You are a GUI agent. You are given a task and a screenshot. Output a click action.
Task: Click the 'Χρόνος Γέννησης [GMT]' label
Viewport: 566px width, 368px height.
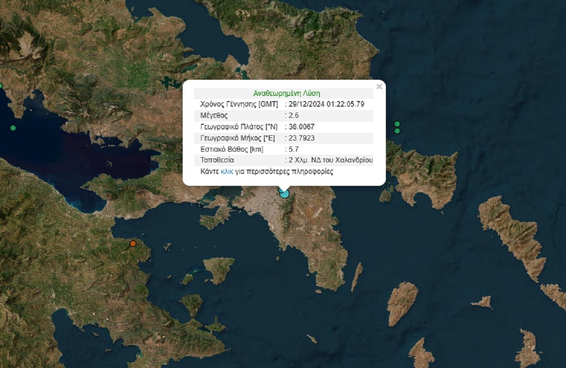pos(239,104)
